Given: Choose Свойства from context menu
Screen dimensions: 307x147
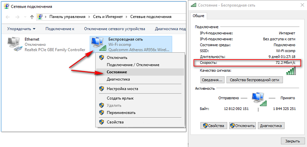Looking at the screenshot, I should click(x=140, y=122).
